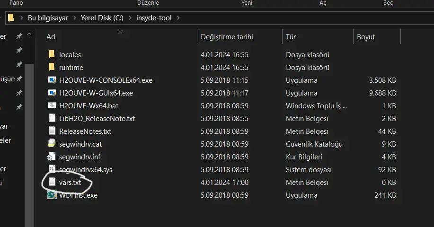Expand the chevron before Bu bilgisayar
434x227 pixels.
pos(21,17)
